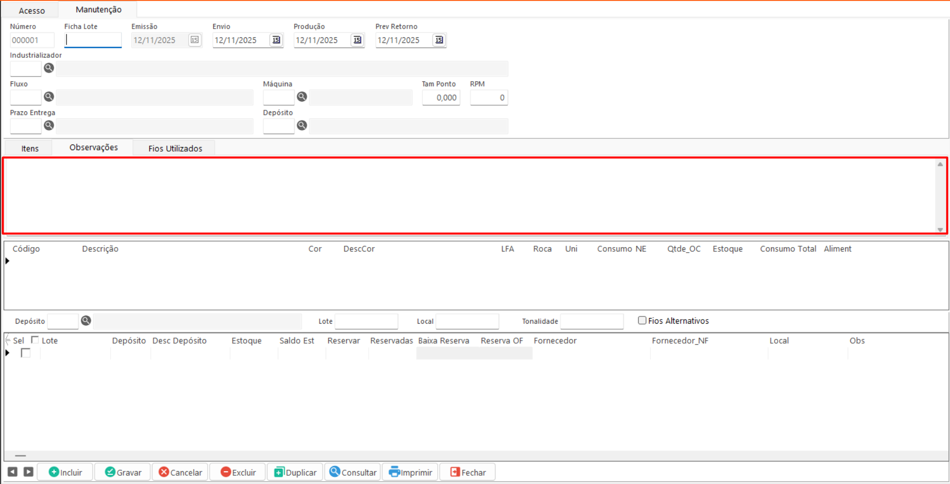This screenshot has height=484, width=950.
Task: Click into the Ficha Lote field
Action: [x=93, y=40]
